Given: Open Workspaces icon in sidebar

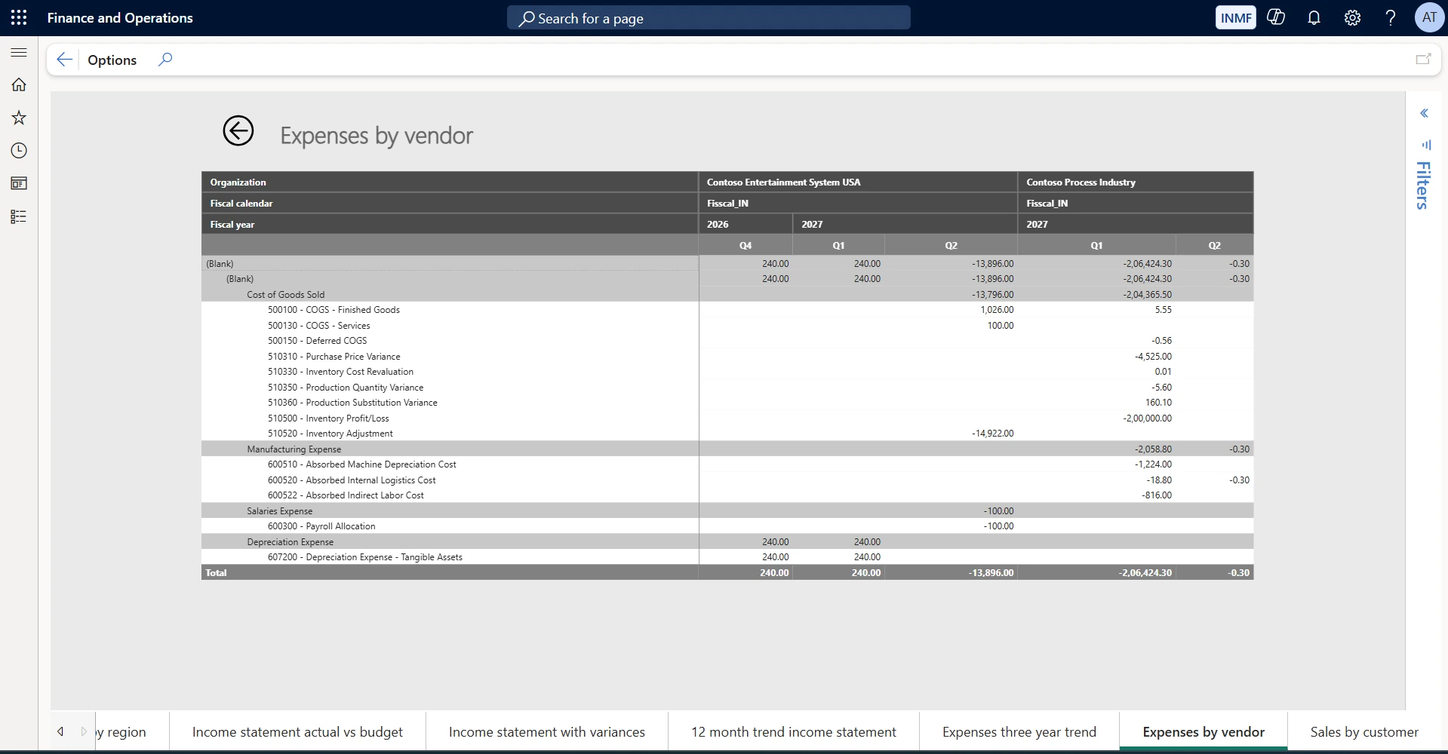Looking at the screenshot, I should [x=19, y=183].
